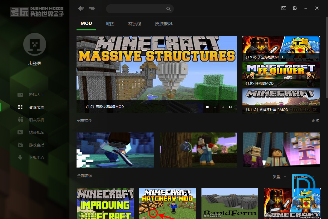Viewport: 328px width, 219px height.
Task: Select the second banner slide dot
Action: click(215, 107)
